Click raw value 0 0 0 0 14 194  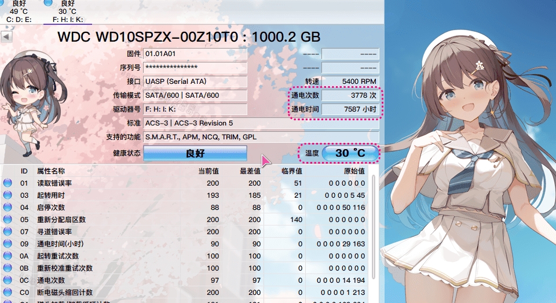[x=341, y=280]
